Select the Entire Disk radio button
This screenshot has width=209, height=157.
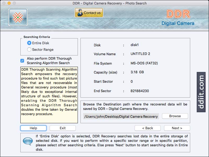click(29, 43)
